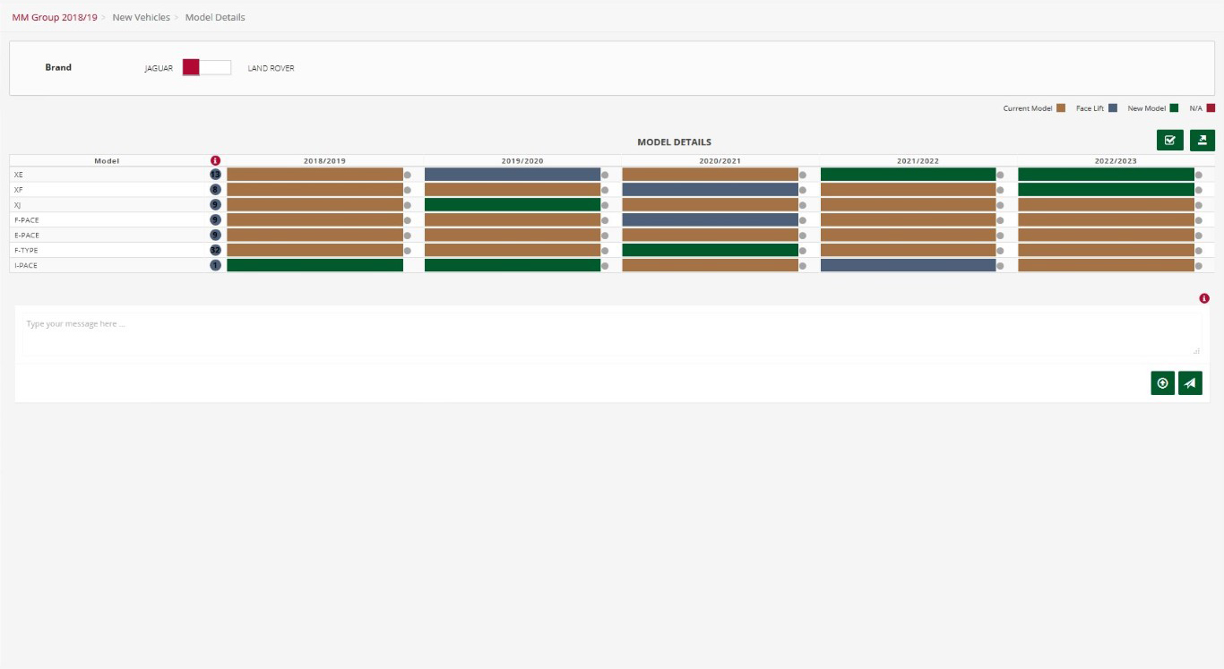Click the I-PACE model name
Image resolution: width=1224 pixels, height=669 pixels.
click(x=26, y=266)
